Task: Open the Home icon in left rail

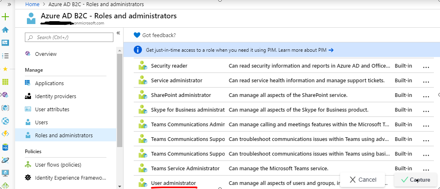Action: tap(5, 30)
